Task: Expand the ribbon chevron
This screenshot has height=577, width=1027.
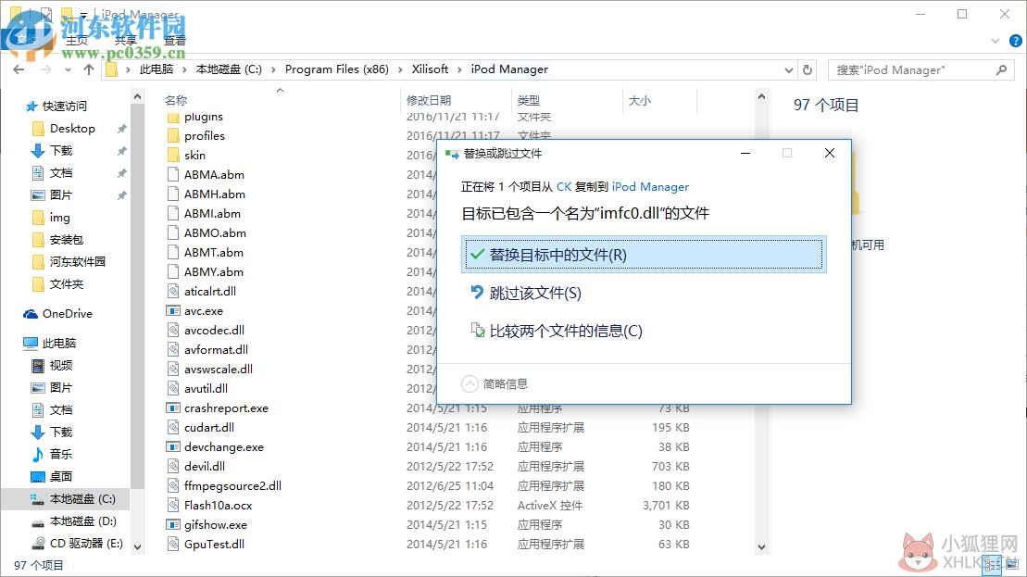Action: (996, 41)
